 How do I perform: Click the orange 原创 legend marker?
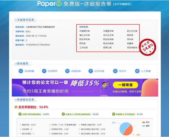(x=143, y=122)
